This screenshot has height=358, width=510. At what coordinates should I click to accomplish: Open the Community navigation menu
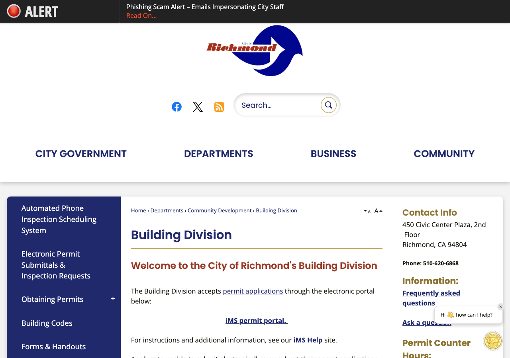444,154
